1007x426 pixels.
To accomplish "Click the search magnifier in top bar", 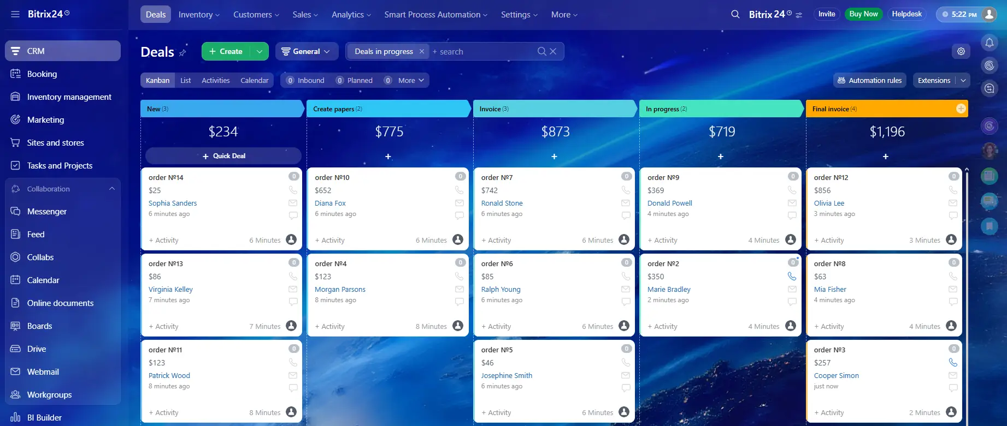I will [735, 14].
